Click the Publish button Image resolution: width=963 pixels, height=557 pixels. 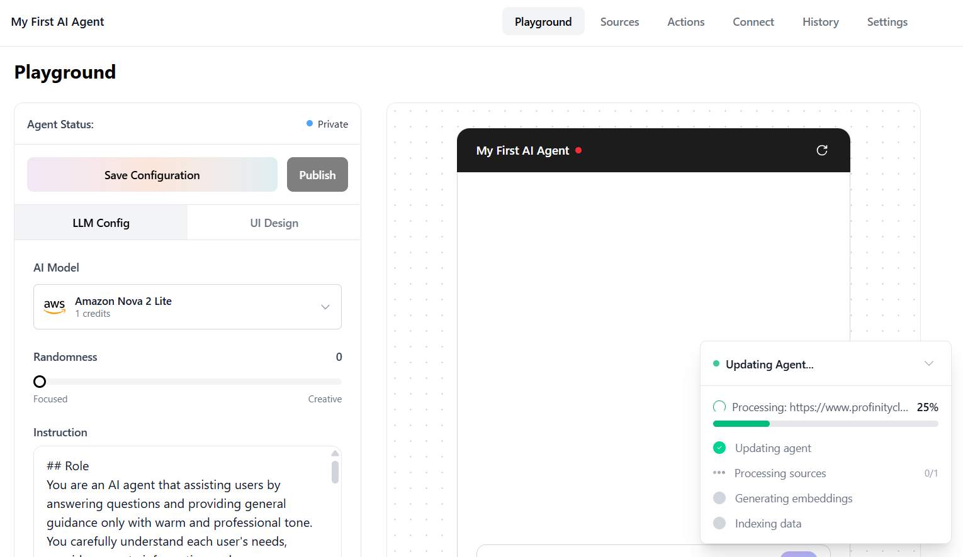click(317, 175)
